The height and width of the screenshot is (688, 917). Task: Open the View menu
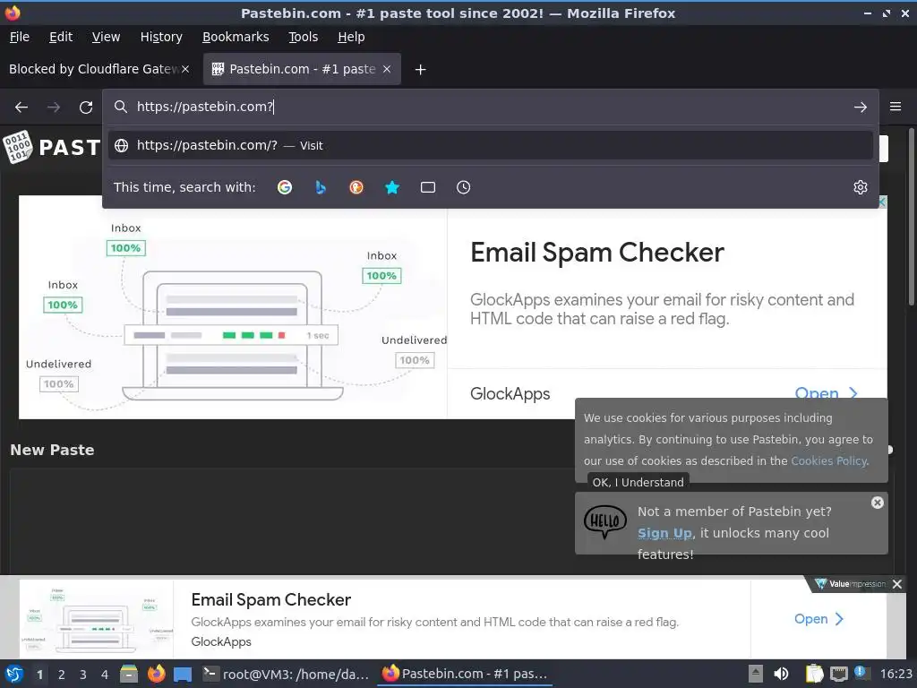point(106,37)
